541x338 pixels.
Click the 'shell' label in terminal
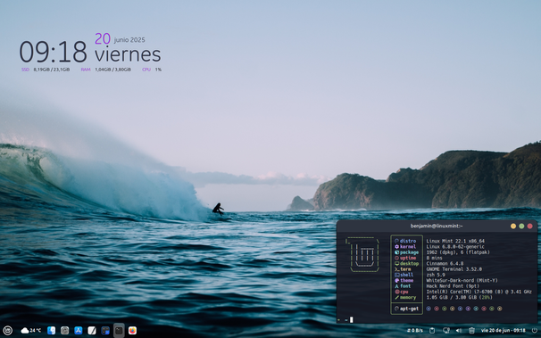pyautogui.click(x=407, y=275)
